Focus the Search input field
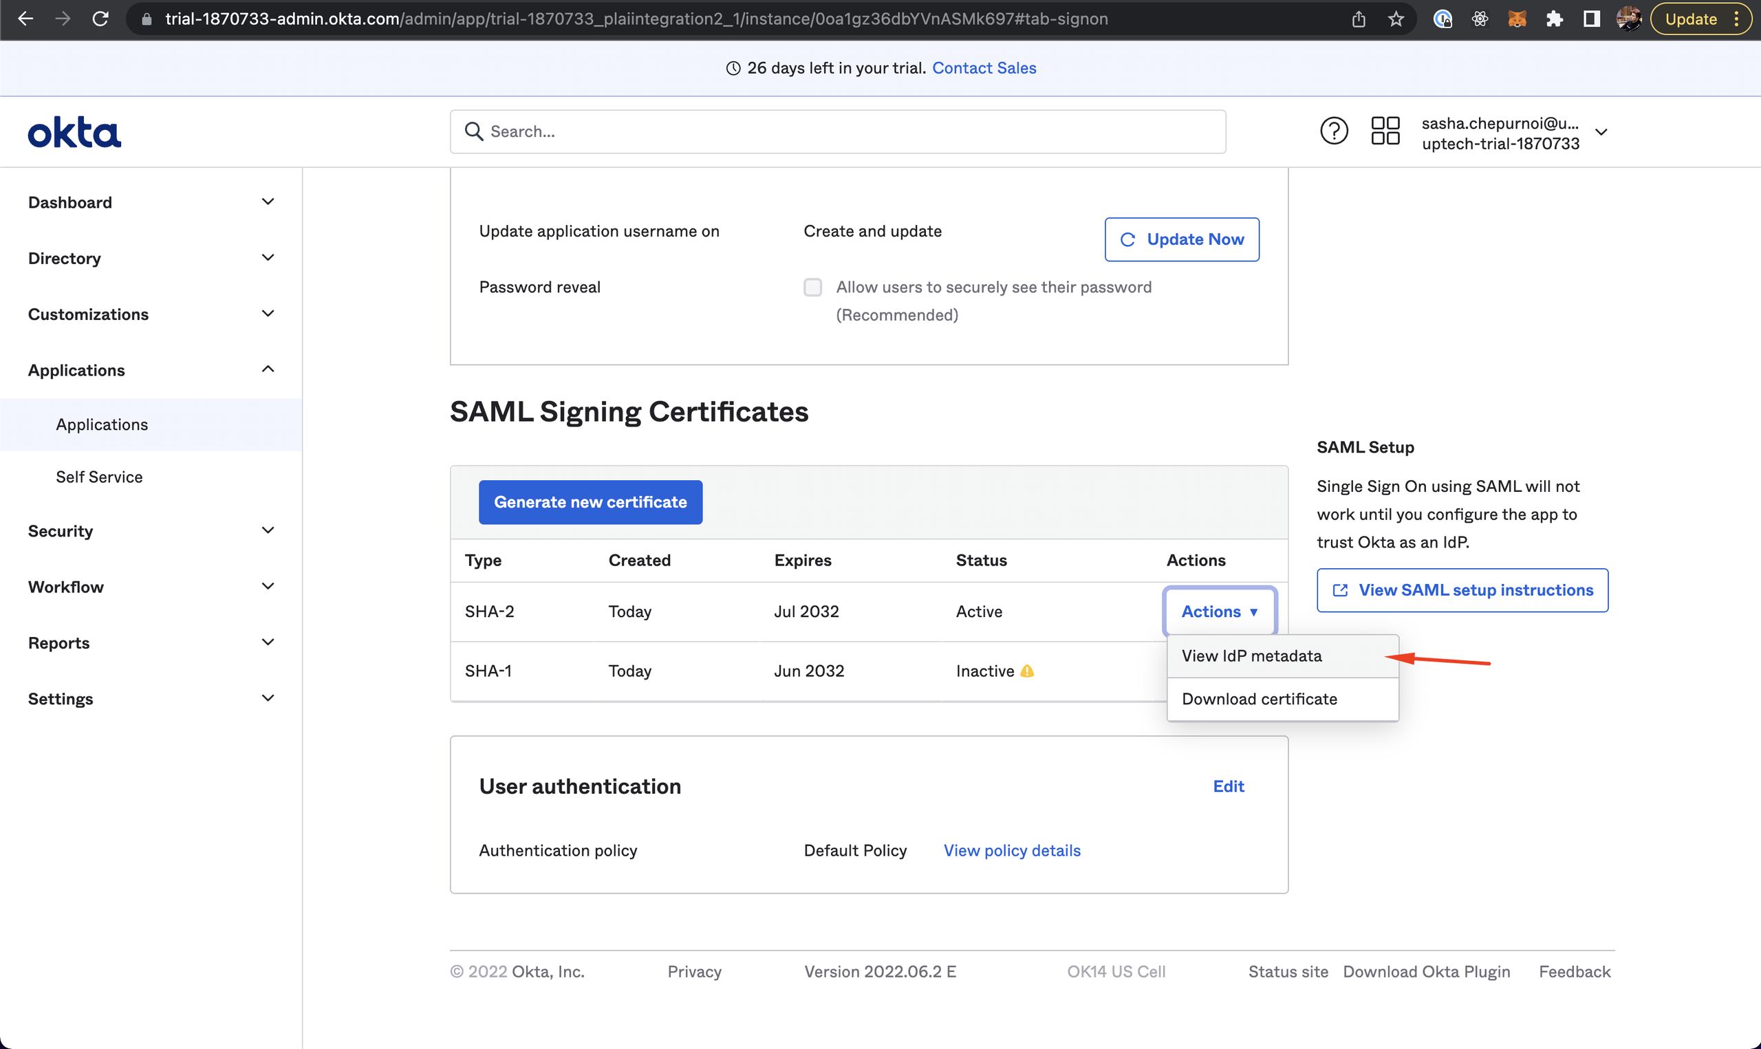 pyautogui.click(x=837, y=131)
